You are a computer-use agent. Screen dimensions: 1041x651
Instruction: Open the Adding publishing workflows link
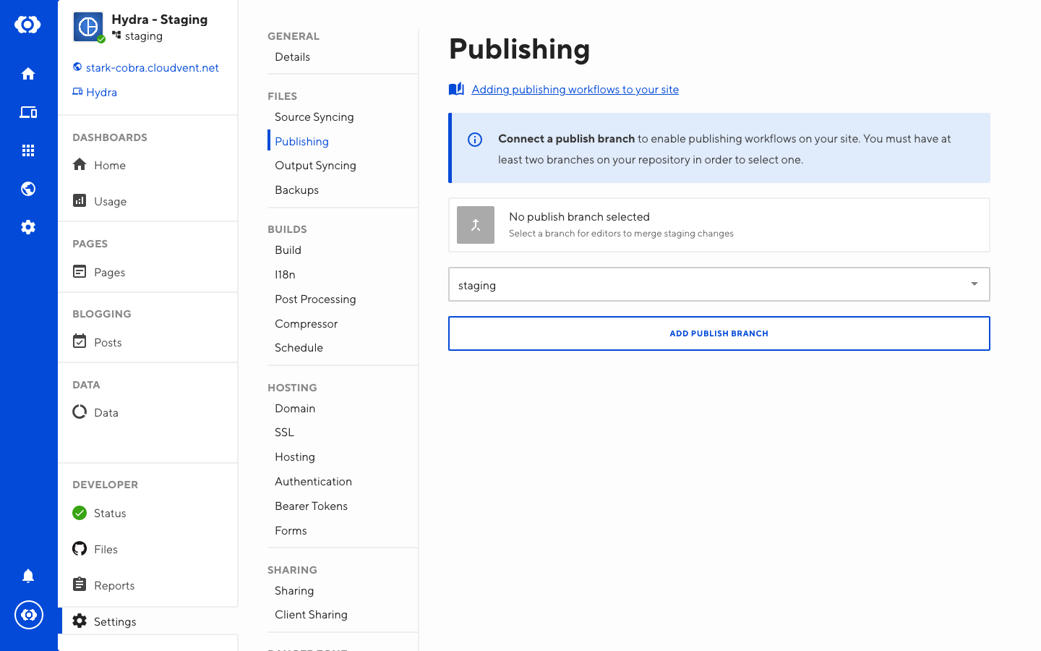(x=575, y=90)
